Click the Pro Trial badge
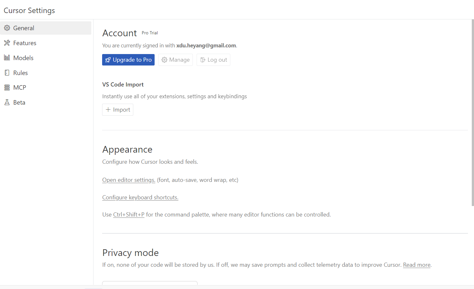474x289 pixels. 150,33
